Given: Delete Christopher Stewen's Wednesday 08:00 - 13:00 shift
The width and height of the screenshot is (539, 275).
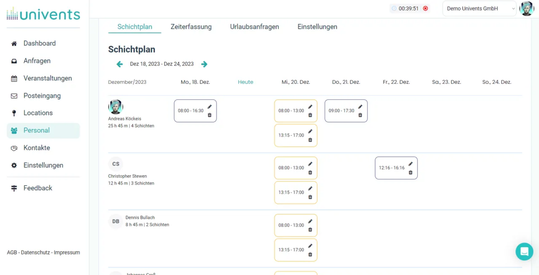Looking at the screenshot, I should pos(310,173).
